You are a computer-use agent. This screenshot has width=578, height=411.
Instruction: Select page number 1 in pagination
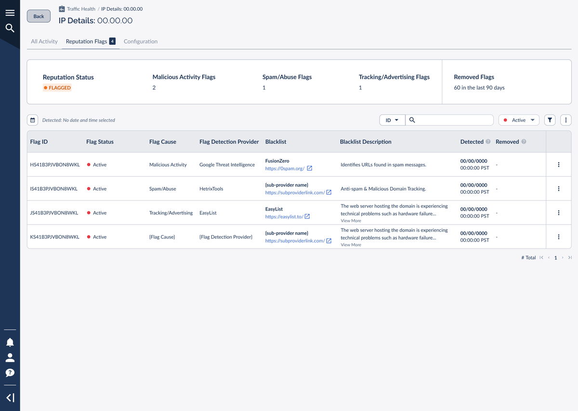pos(555,258)
